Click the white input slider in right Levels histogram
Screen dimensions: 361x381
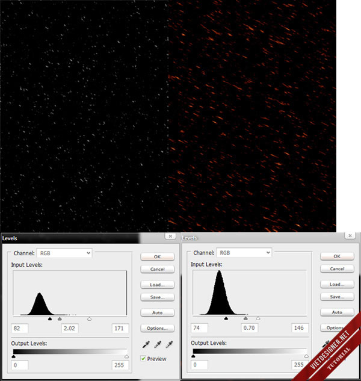258,318
